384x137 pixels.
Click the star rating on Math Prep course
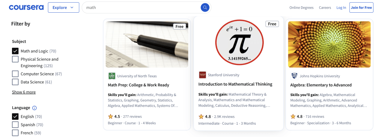[111, 116]
